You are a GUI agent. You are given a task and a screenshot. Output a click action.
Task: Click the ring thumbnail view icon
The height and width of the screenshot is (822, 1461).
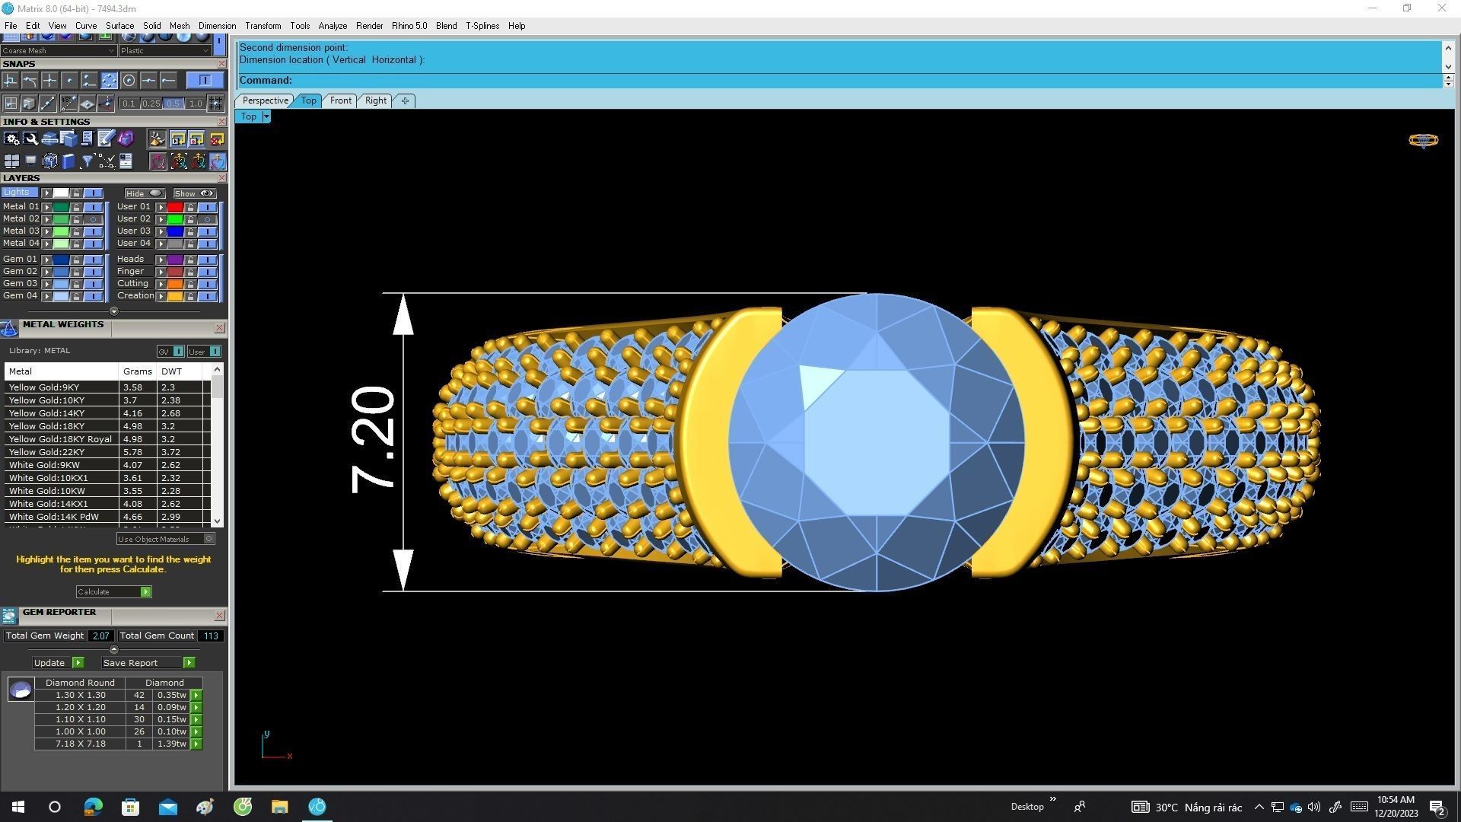1423,140
